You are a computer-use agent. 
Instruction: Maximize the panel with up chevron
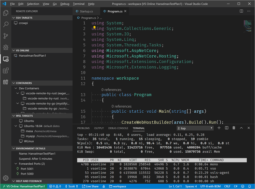coord(241,128)
